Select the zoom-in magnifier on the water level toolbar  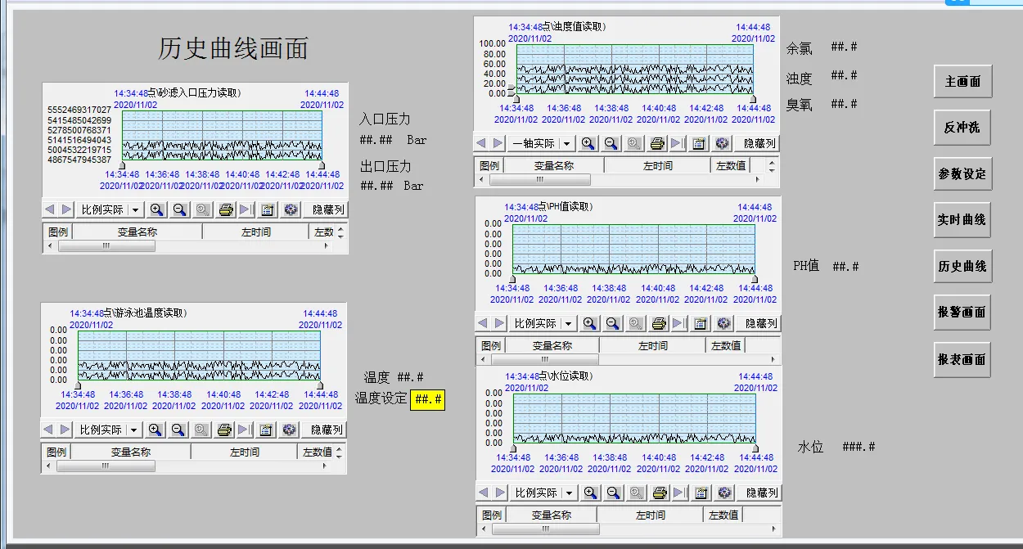(x=588, y=492)
